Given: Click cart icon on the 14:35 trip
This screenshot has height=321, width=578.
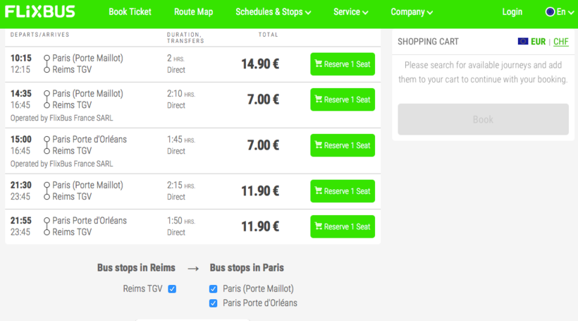Looking at the screenshot, I should [319, 99].
